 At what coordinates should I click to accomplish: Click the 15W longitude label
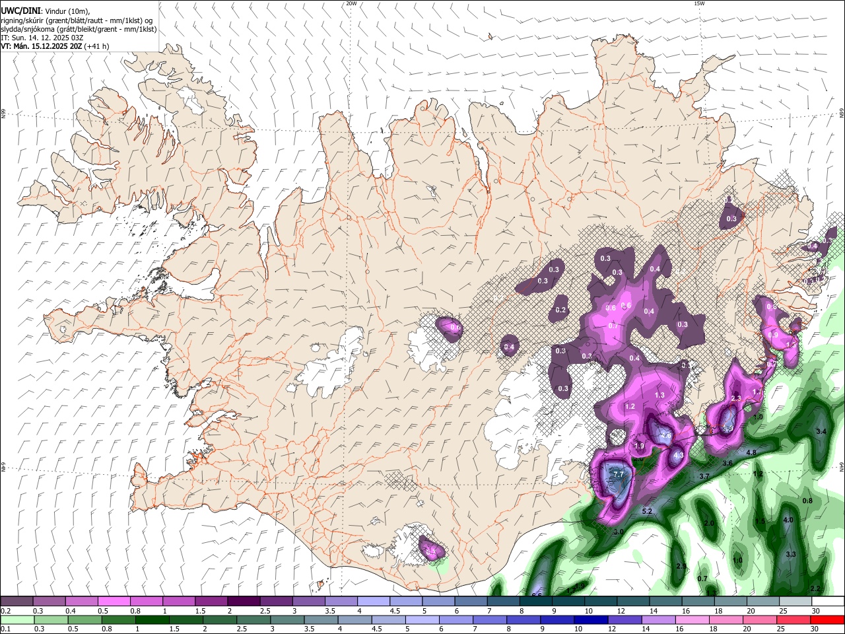click(x=699, y=3)
